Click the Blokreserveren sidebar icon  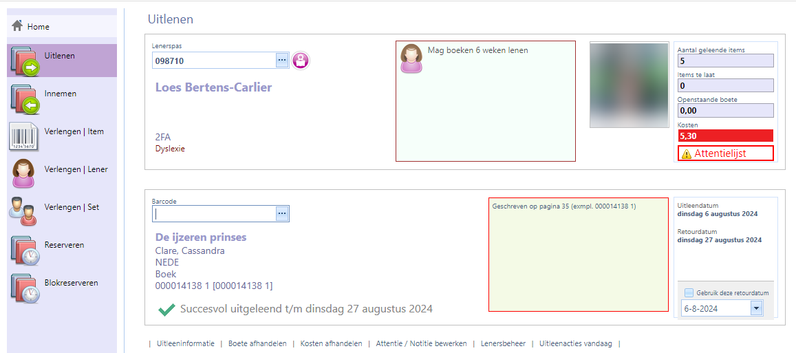tap(25, 287)
